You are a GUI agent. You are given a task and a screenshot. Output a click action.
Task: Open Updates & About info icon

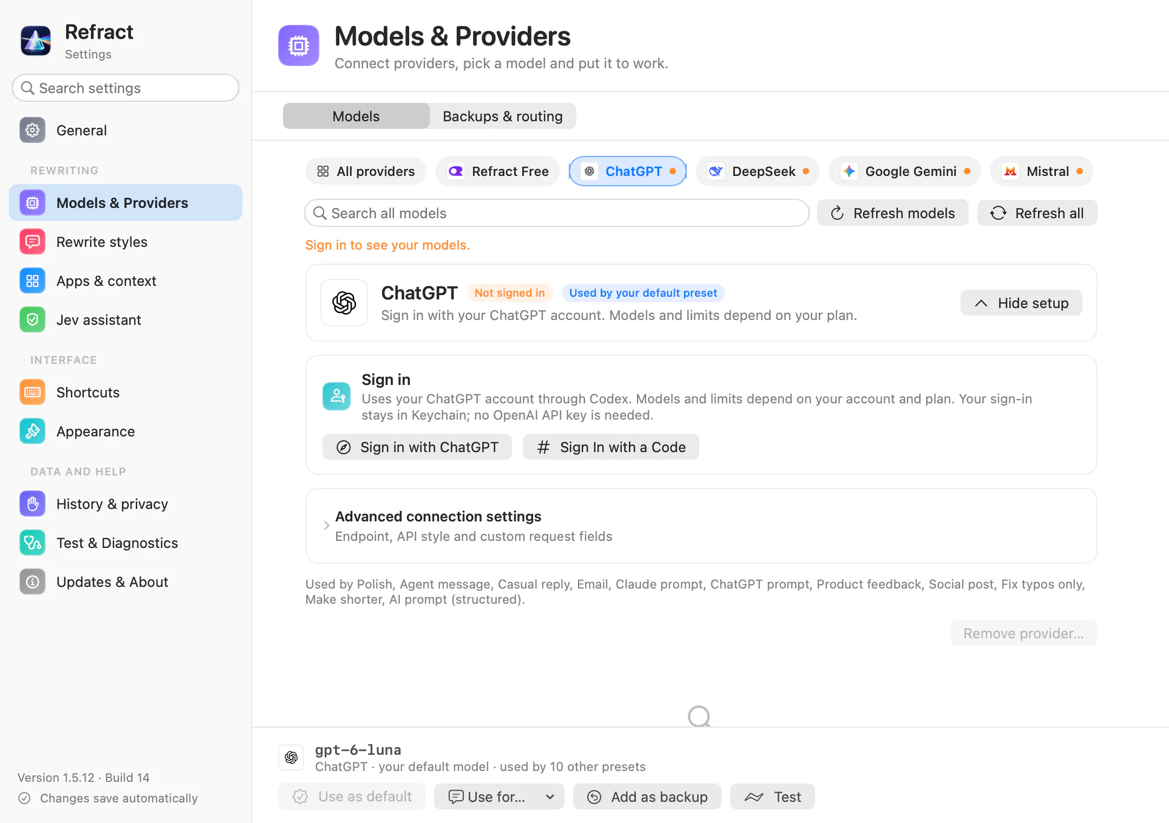32,582
